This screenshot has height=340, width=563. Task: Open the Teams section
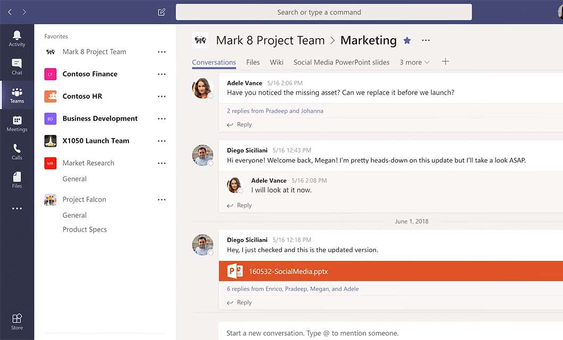click(16, 96)
